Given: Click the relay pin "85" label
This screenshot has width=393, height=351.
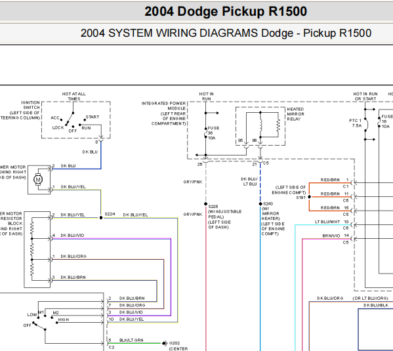Looking at the screenshot, I should (x=240, y=140).
